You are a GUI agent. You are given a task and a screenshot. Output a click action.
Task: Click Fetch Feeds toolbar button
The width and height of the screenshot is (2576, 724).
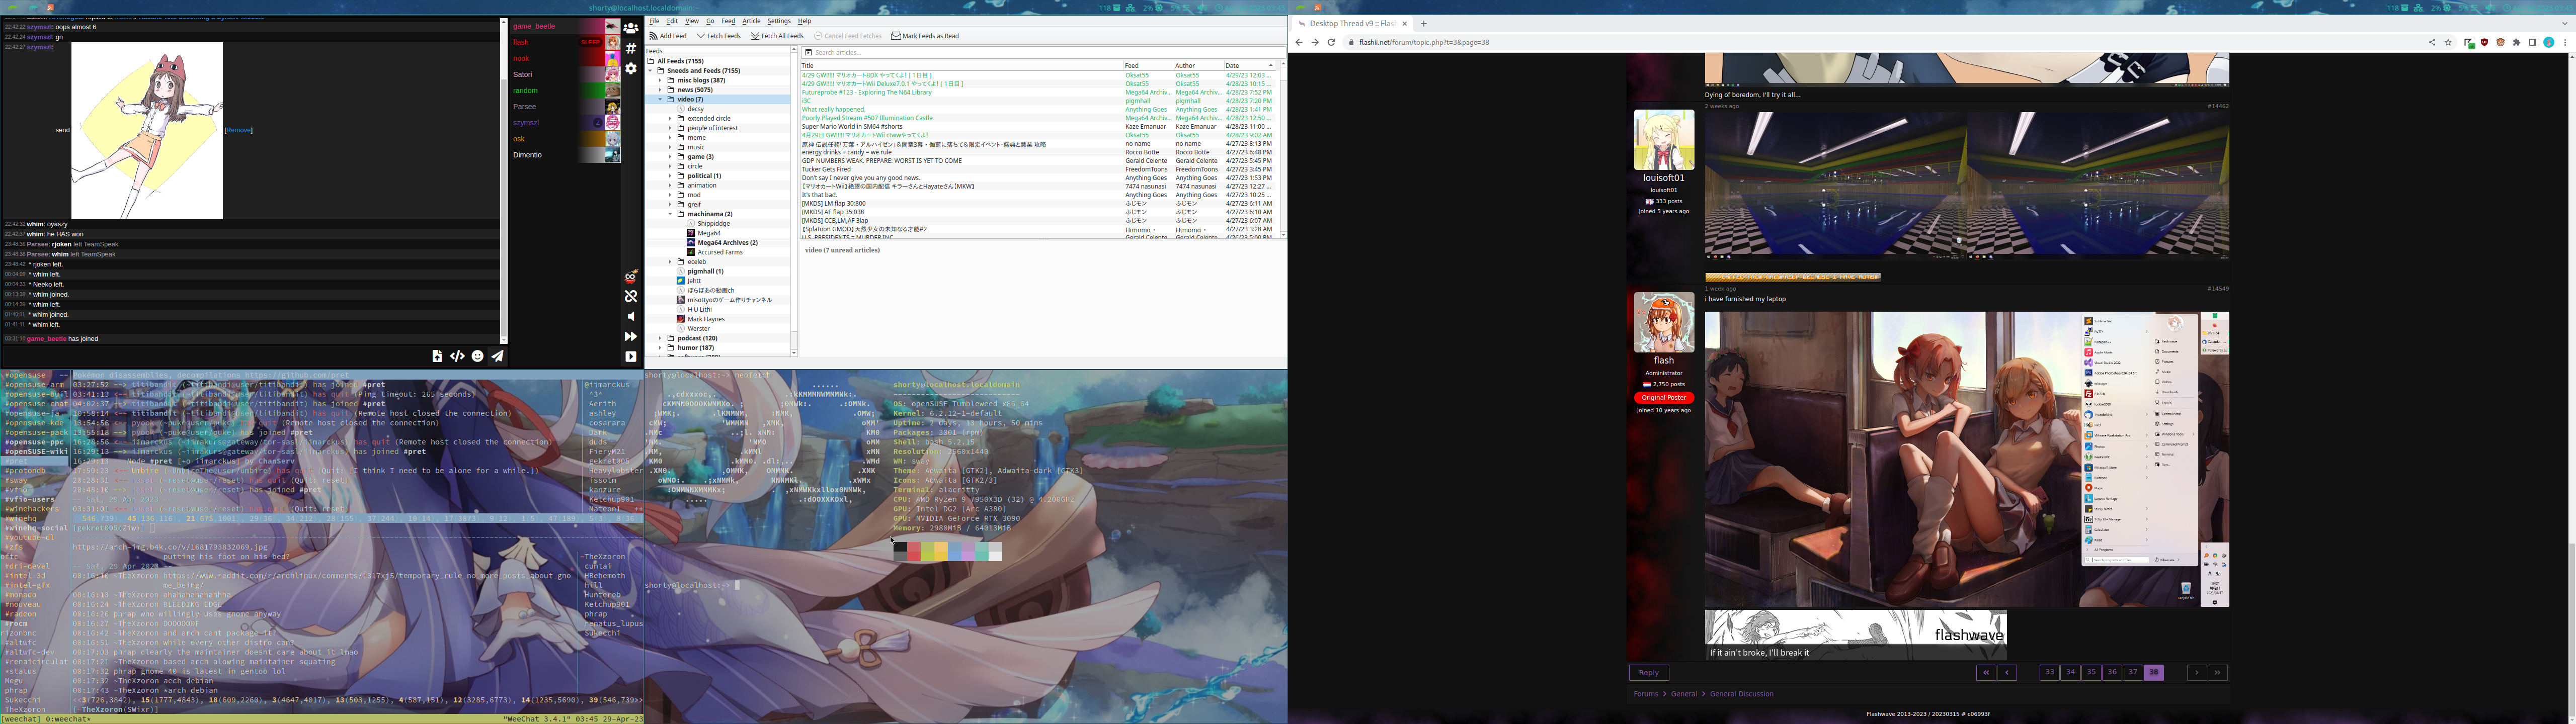coord(719,36)
